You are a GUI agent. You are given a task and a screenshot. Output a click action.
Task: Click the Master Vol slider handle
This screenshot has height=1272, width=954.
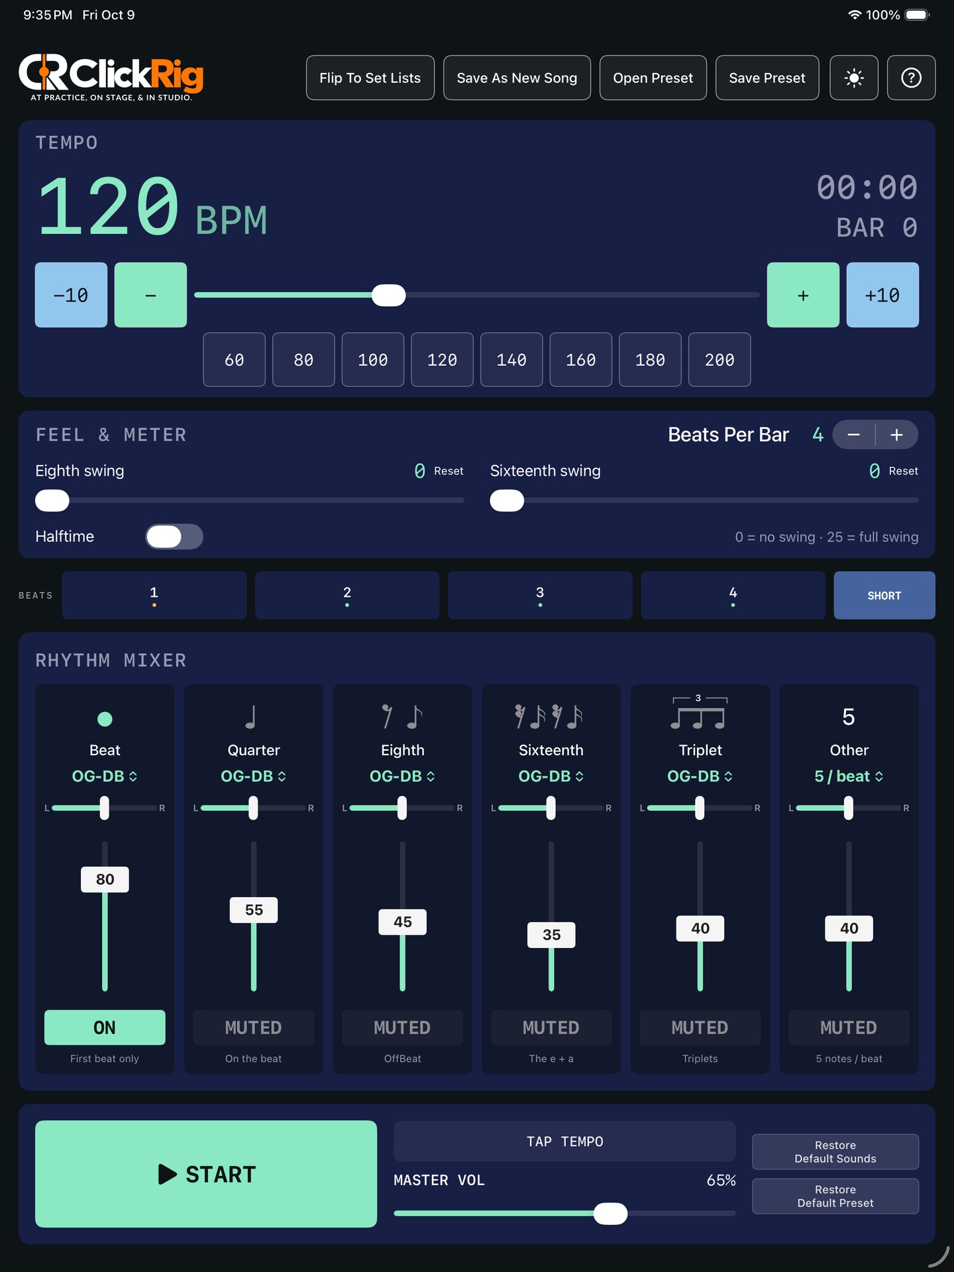click(x=610, y=1213)
